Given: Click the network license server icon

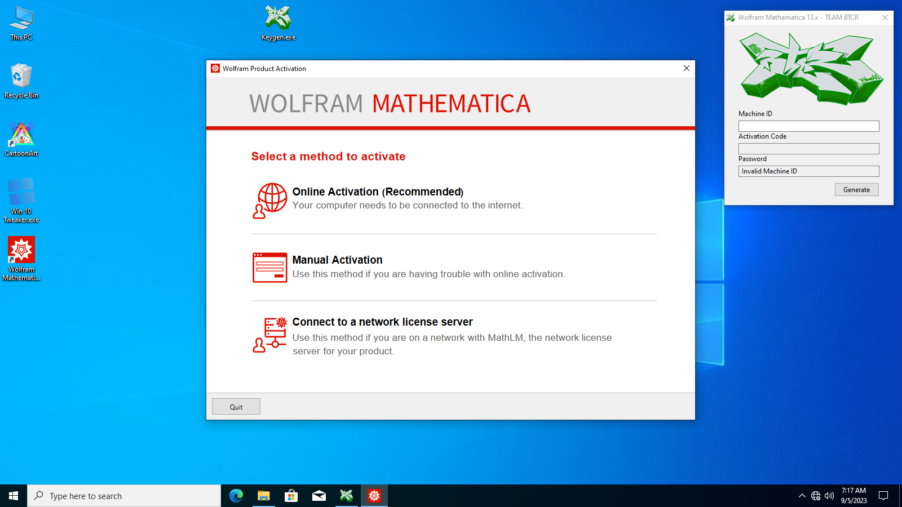Looking at the screenshot, I should click(270, 335).
